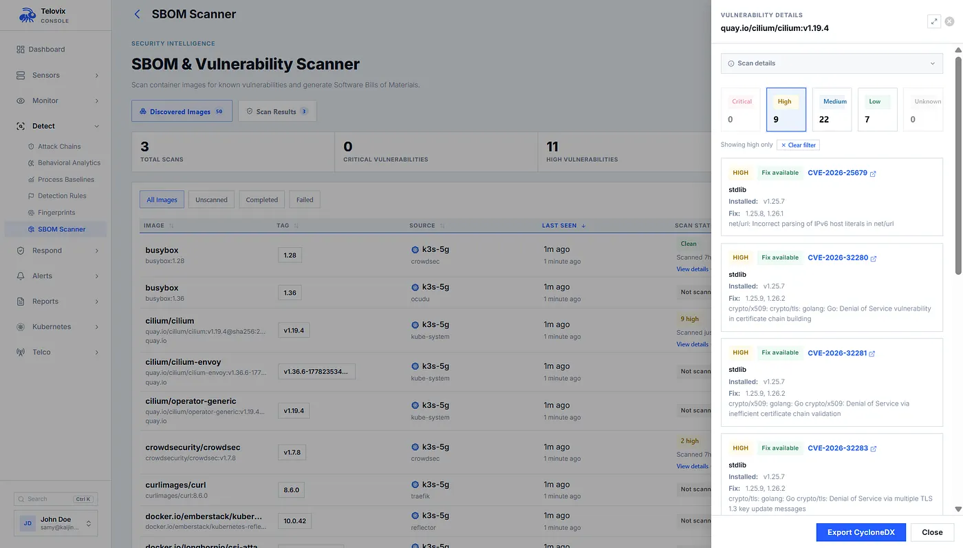Filter by Critical severity card
Viewport: 963px width, 548px height.
click(x=740, y=109)
